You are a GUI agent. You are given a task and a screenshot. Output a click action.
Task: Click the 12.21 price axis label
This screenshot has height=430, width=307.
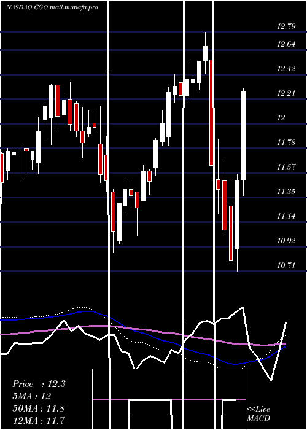(x=286, y=93)
